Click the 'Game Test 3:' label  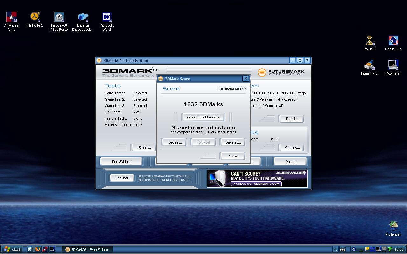point(115,106)
